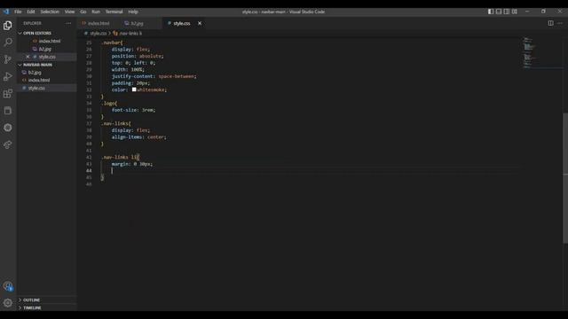Image resolution: width=568 pixels, height=319 pixels.
Task: Click the Explorer panel title
Action: [x=32, y=23]
